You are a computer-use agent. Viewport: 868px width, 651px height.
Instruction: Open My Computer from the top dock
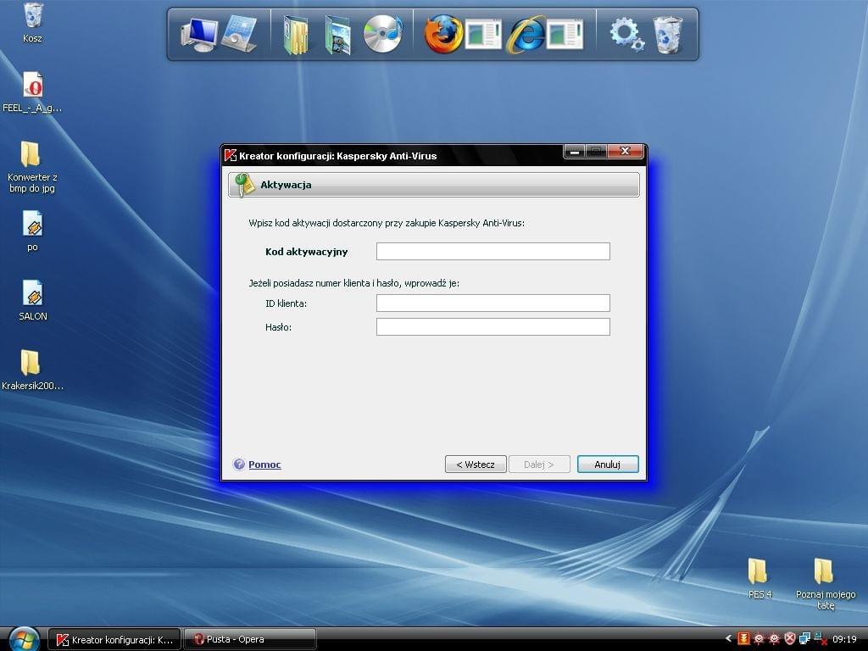(198, 34)
